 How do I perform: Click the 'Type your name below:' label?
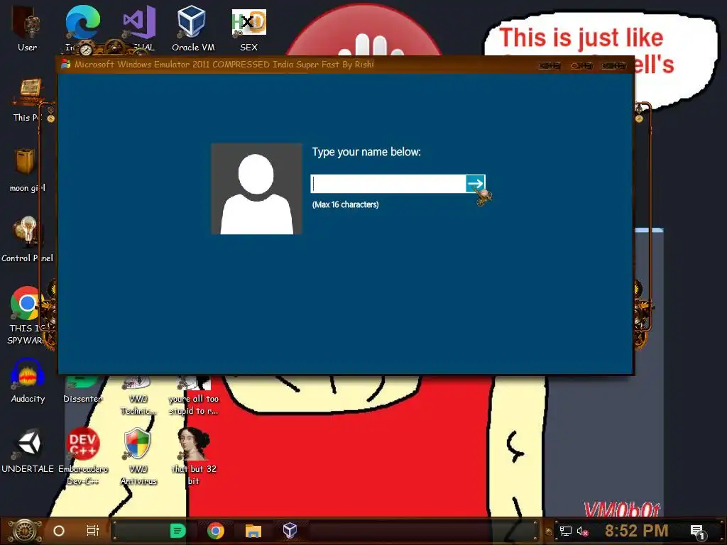click(x=366, y=152)
